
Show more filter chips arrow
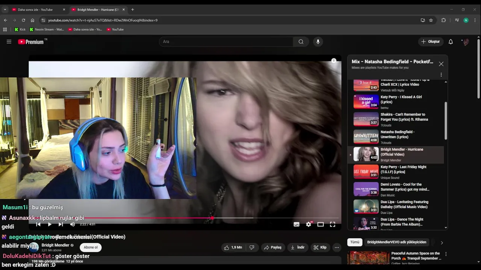pos(442,243)
